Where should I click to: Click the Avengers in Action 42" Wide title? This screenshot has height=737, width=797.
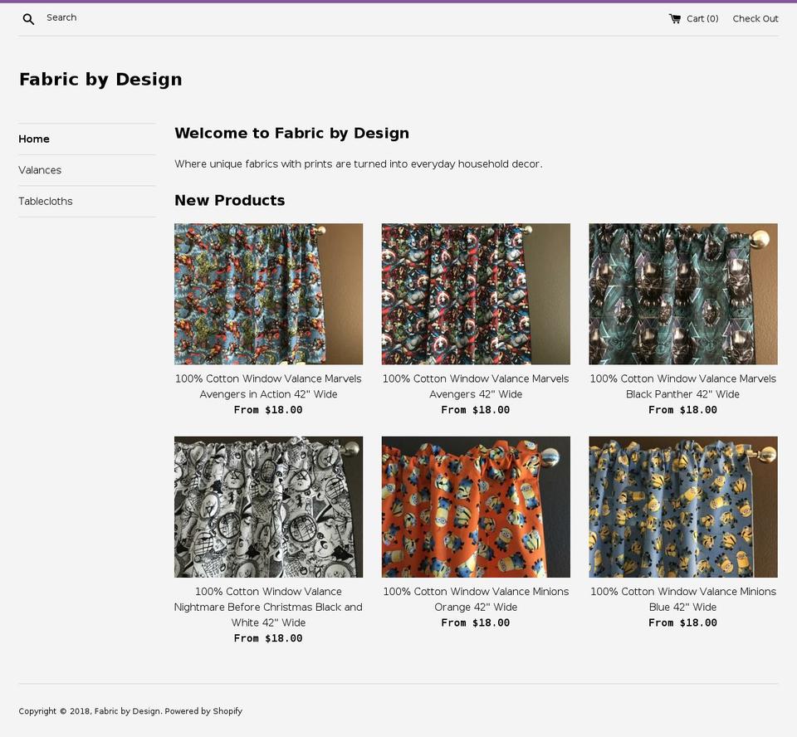(268, 386)
